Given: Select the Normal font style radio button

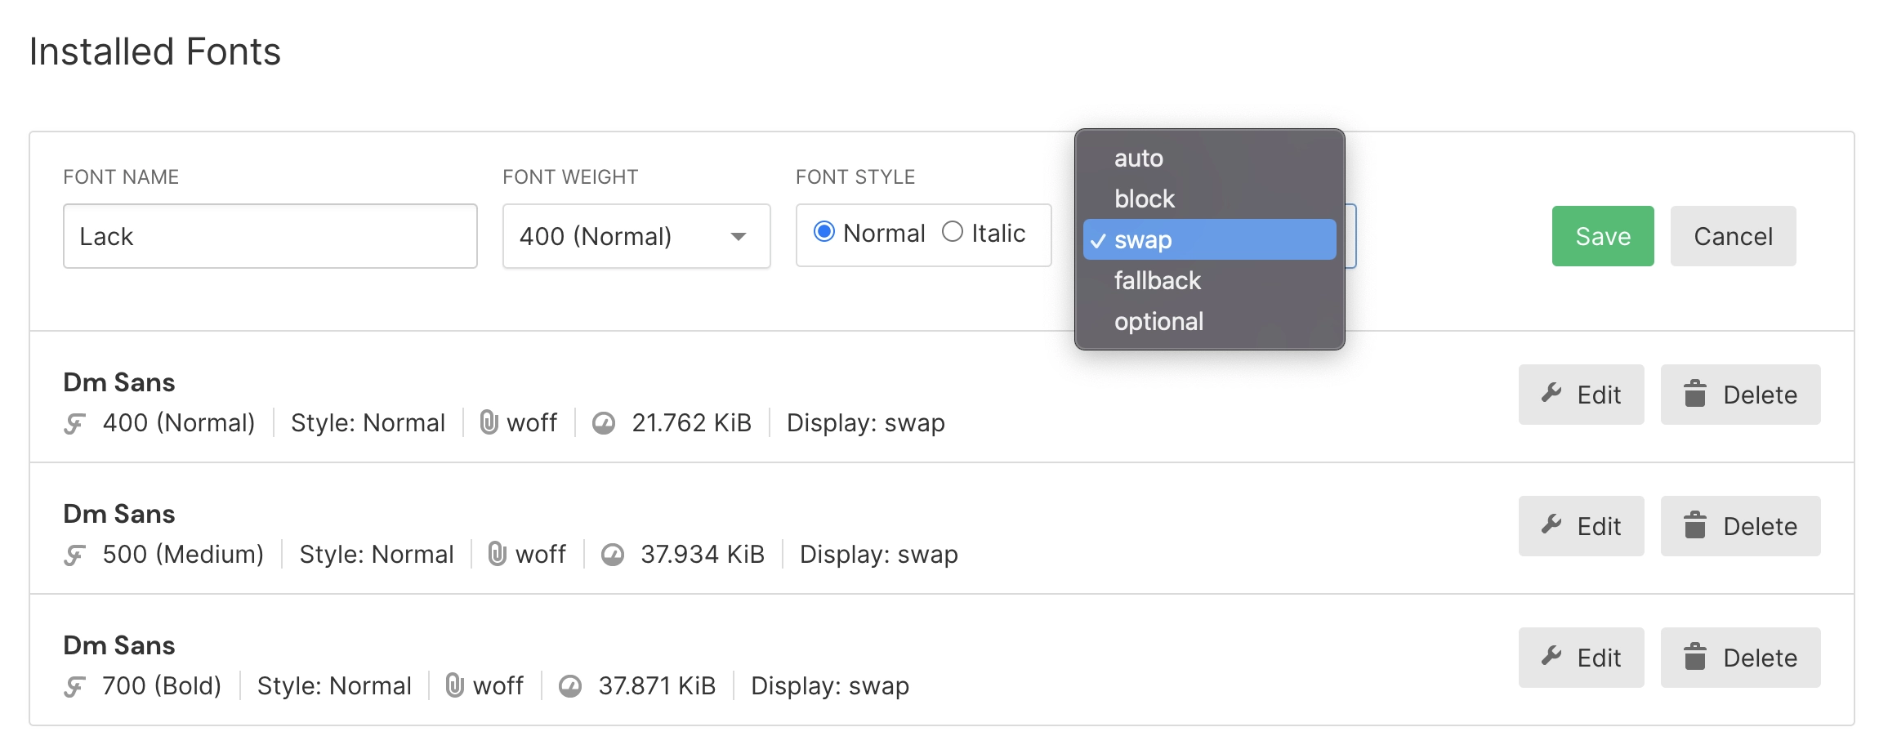Looking at the screenshot, I should 825,233.
